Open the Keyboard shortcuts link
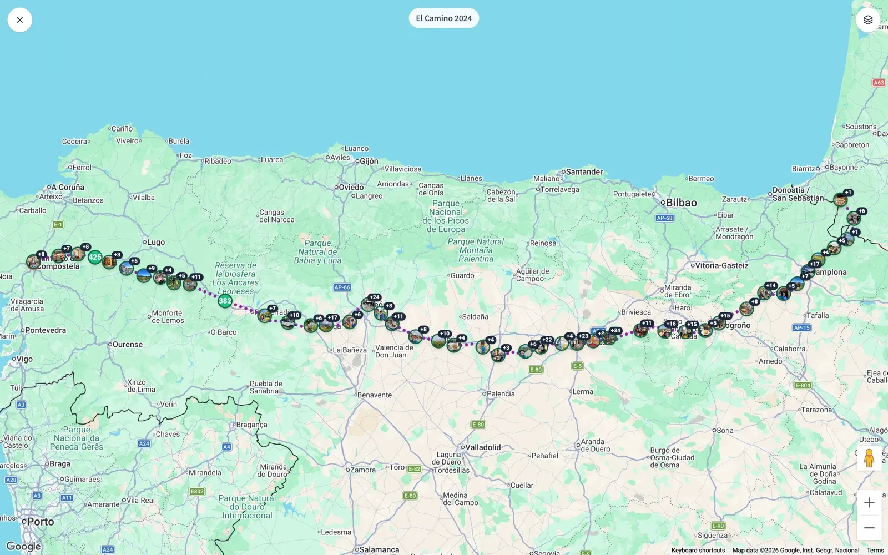This screenshot has height=555, width=888. point(698,551)
